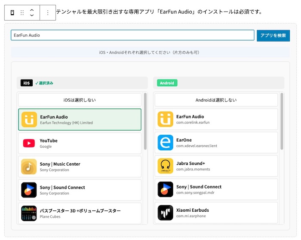This screenshot has width=301, height=240.
Task: Click the EarOne app icon
Action: [x=166, y=143]
